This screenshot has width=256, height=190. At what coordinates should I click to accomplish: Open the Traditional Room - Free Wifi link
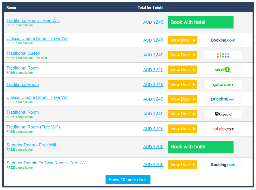pyautogui.click(x=33, y=21)
